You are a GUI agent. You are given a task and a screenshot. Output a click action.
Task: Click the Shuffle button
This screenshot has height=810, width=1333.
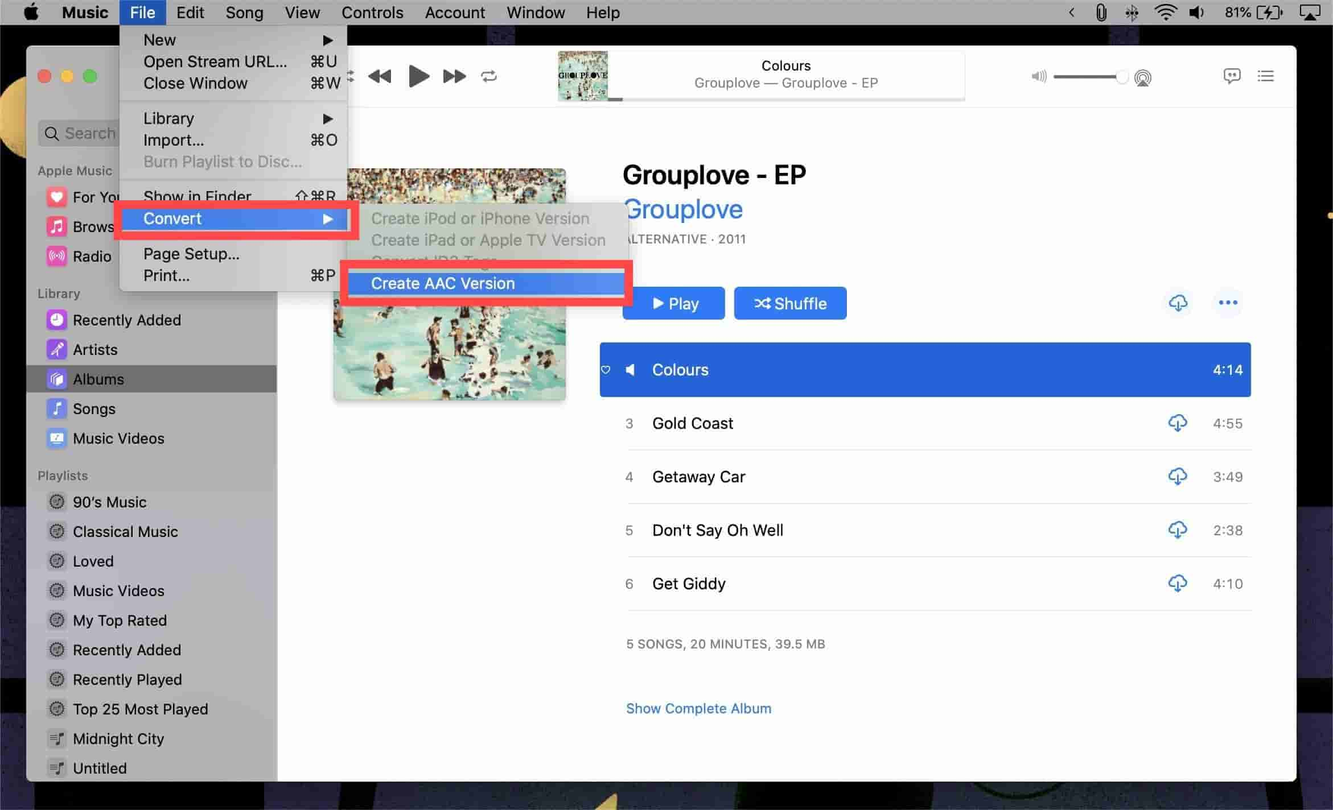point(791,303)
